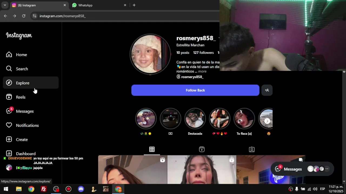This screenshot has width=346, height=194.
Task: Open Dashboard from the sidebar
Action: [x=31, y=154]
